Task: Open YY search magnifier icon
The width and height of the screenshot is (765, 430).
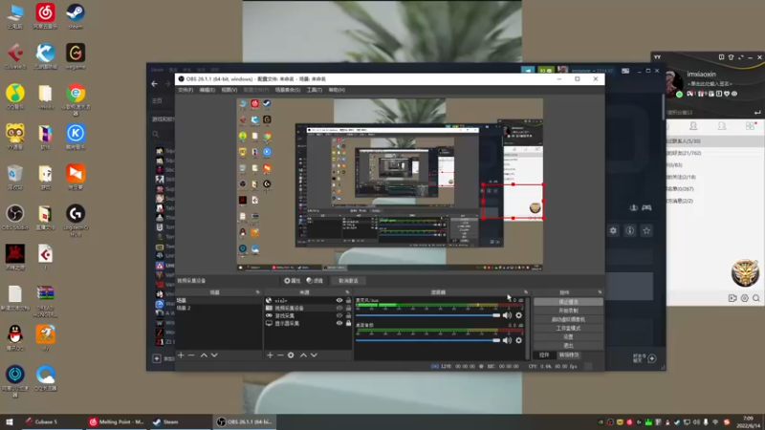Action: [755, 298]
